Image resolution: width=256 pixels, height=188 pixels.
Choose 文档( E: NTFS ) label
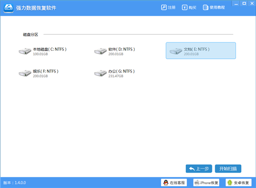(x=197, y=49)
